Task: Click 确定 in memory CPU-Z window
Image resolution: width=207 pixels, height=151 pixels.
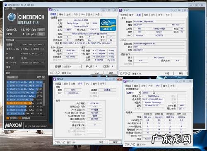Action: (116, 142)
